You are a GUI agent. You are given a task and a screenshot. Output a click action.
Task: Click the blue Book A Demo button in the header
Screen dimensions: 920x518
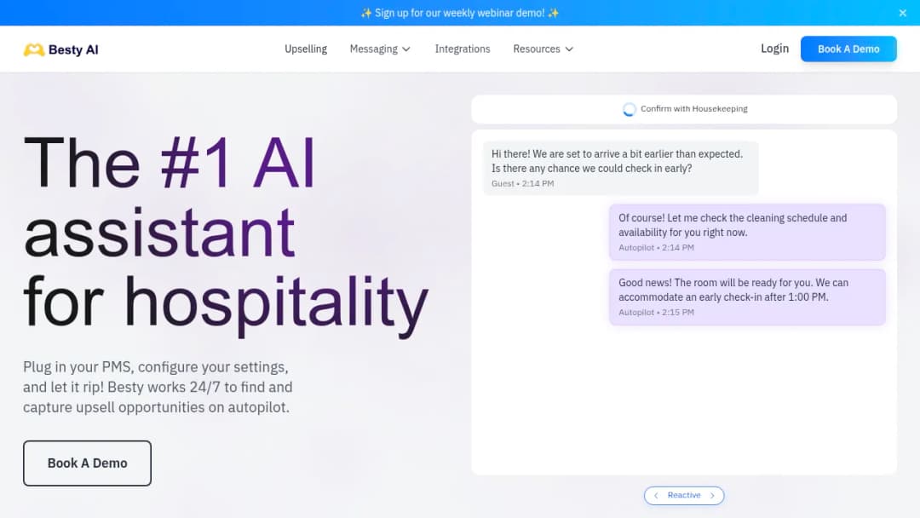(x=848, y=49)
